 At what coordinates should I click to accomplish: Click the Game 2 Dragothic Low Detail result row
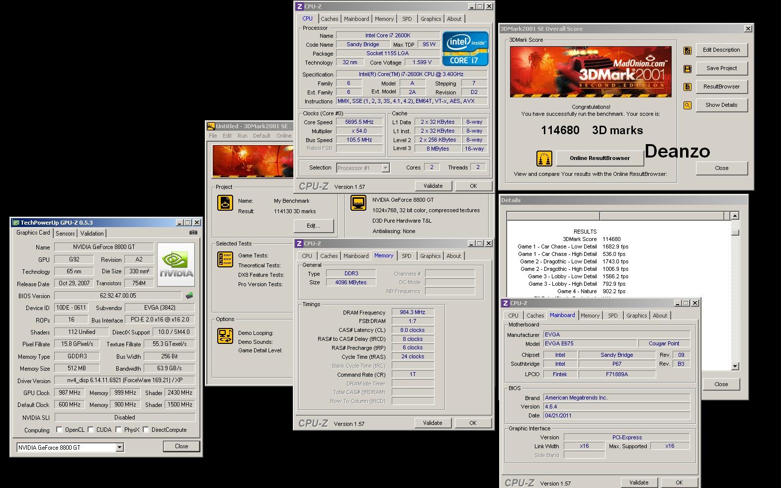573,261
